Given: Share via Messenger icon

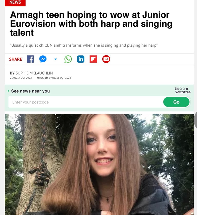Looking at the screenshot, I should [x=43, y=59].
